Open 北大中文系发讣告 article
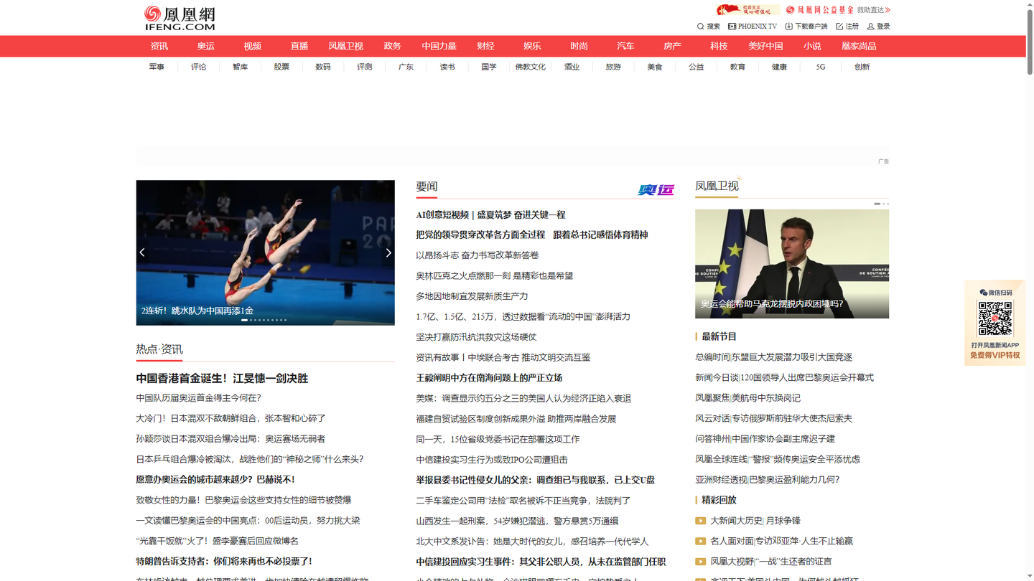 pos(532,542)
